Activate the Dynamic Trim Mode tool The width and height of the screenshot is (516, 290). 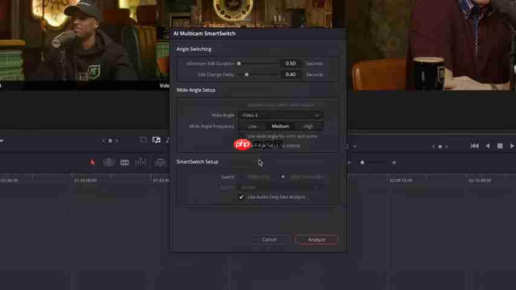(x=124, y=163)
